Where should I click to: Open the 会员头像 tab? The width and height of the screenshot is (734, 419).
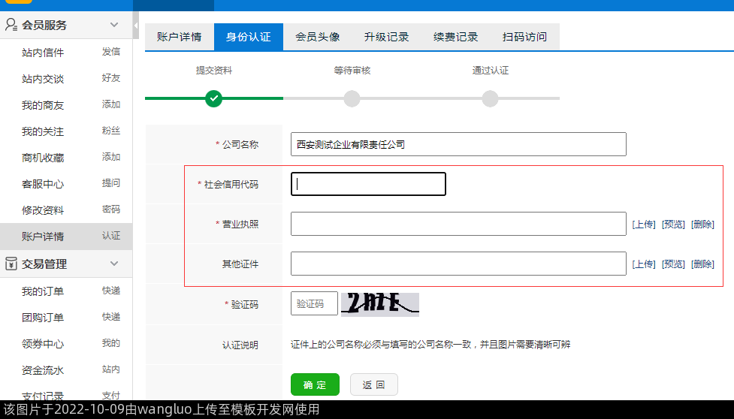pos(317,37)
